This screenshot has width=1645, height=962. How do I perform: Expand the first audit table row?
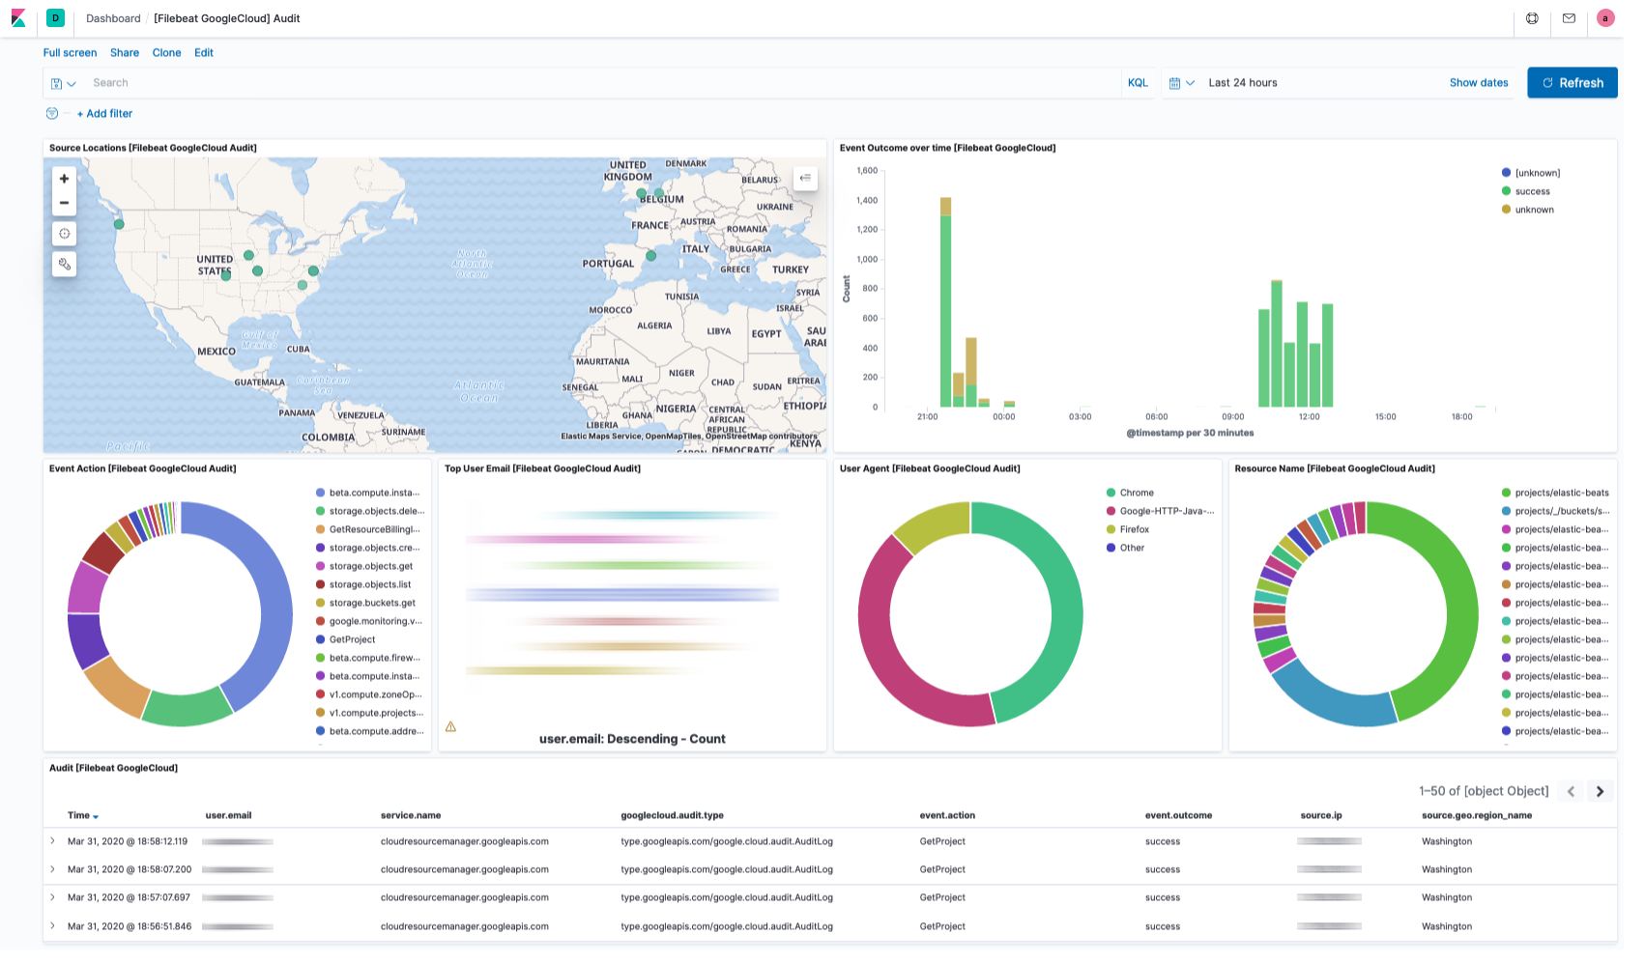51,841
